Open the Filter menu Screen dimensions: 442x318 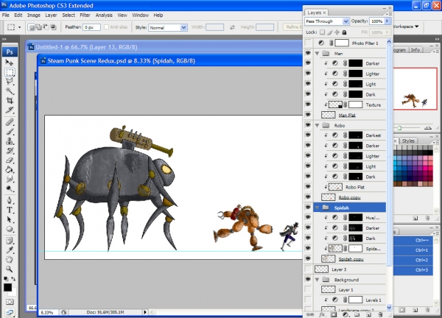pyautogui.click(x=85, y=15)
